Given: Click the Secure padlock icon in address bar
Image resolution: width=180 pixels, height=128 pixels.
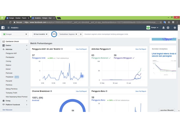Looking at the screenshot, I should (x=15, y=22).
